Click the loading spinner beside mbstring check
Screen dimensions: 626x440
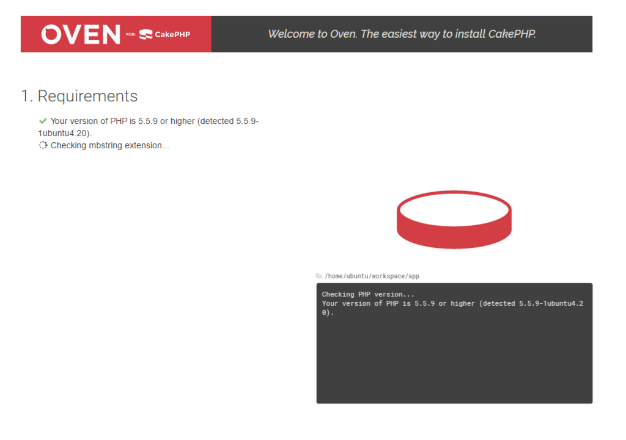click(x=43, y=145)
